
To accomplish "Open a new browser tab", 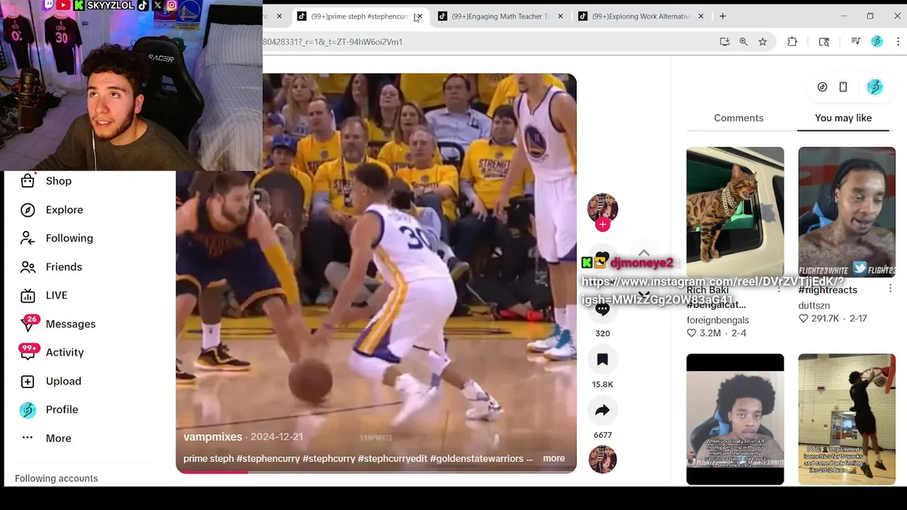I will tap(723, 16).
